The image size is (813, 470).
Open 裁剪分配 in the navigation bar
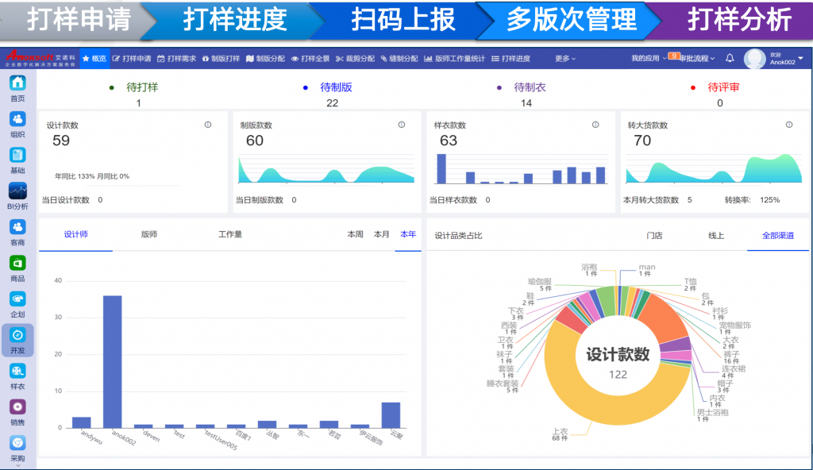tap(355, 59)
